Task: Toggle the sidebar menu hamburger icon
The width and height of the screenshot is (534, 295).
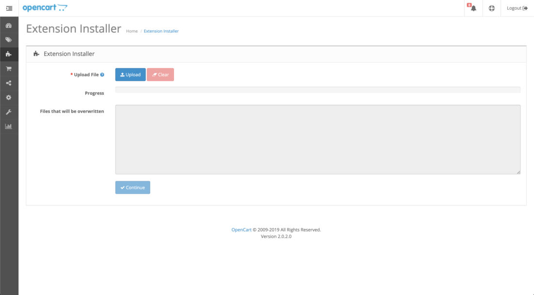Action: (x=9, y=8)
